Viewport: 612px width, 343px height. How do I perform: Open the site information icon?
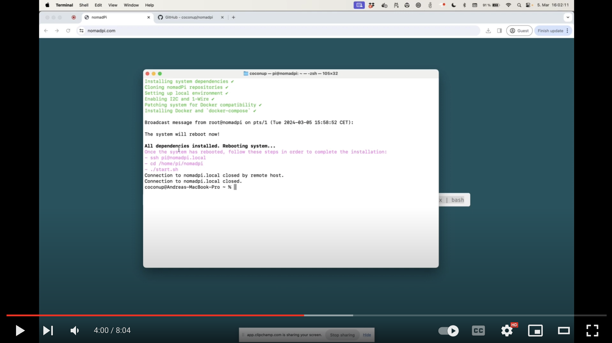pyautogui.click(x=82, y=31)
